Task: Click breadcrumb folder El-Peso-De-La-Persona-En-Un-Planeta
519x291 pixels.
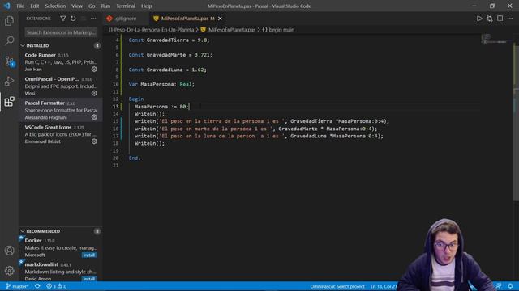Action: 151,30
